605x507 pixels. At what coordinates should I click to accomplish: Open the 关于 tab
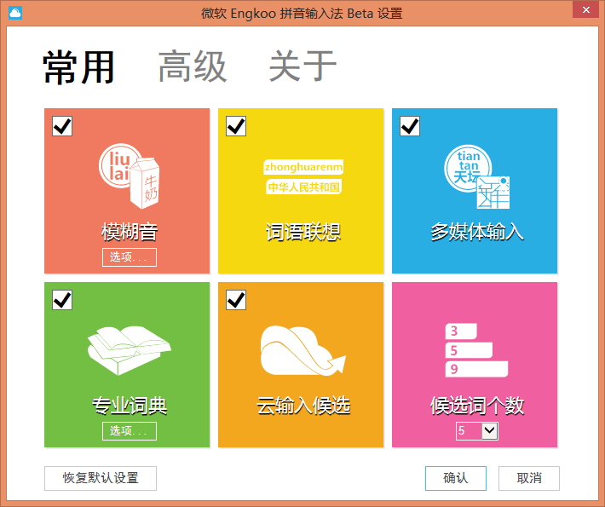pyautogui.click(x=302, y=66)
